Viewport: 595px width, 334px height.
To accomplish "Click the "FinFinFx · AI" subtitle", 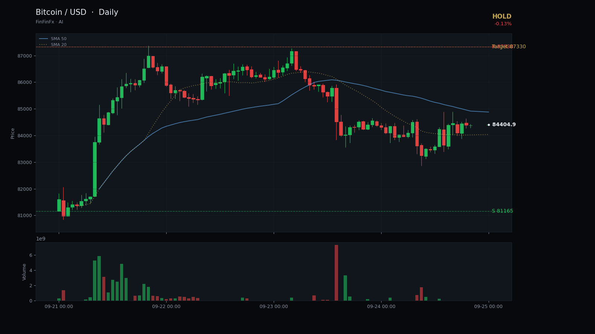I will click(49, 22).
